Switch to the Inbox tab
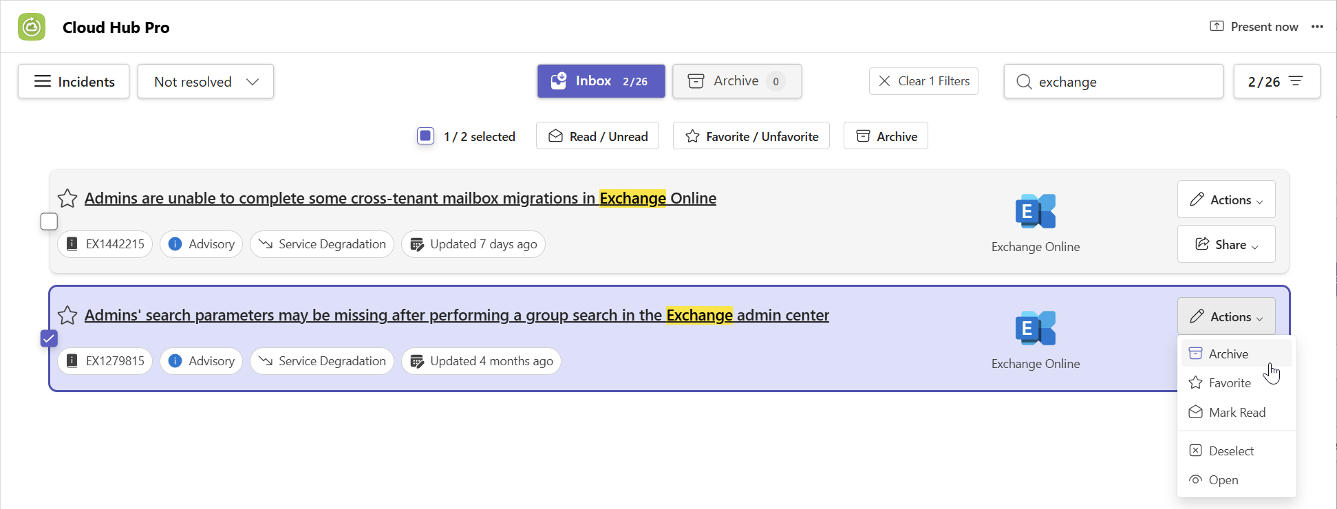The image size is (1337, 509). (x=601, y=81)
